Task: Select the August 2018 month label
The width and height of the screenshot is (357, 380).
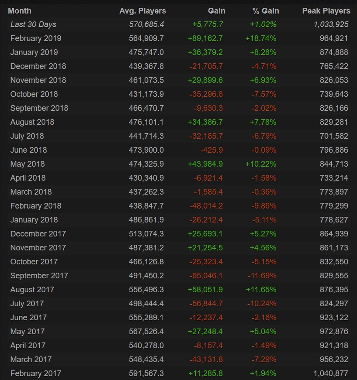Action: coord(32,122)
